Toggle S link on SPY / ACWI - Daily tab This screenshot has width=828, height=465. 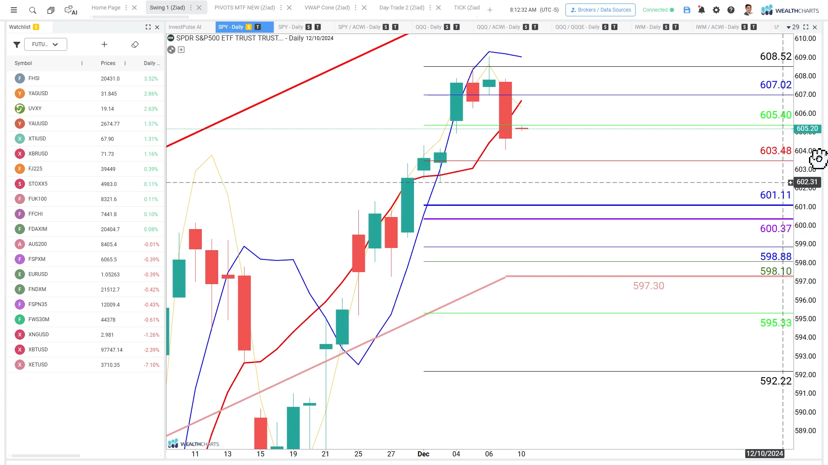386,27
